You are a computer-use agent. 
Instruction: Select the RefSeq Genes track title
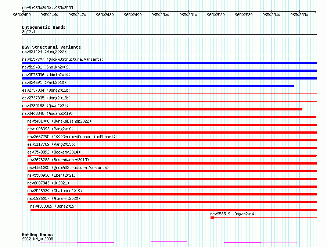(37, 234)
